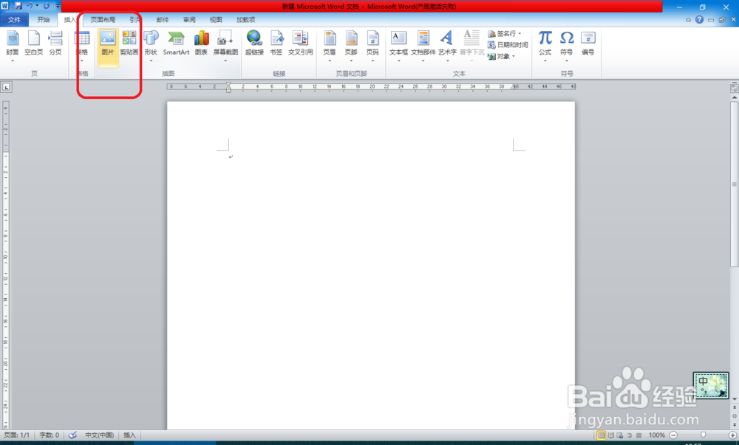Image resolution: width=739 pixels, height=445 pixels.
Task: Save the document from Quick Access
Action: click(x=18, y=6)
